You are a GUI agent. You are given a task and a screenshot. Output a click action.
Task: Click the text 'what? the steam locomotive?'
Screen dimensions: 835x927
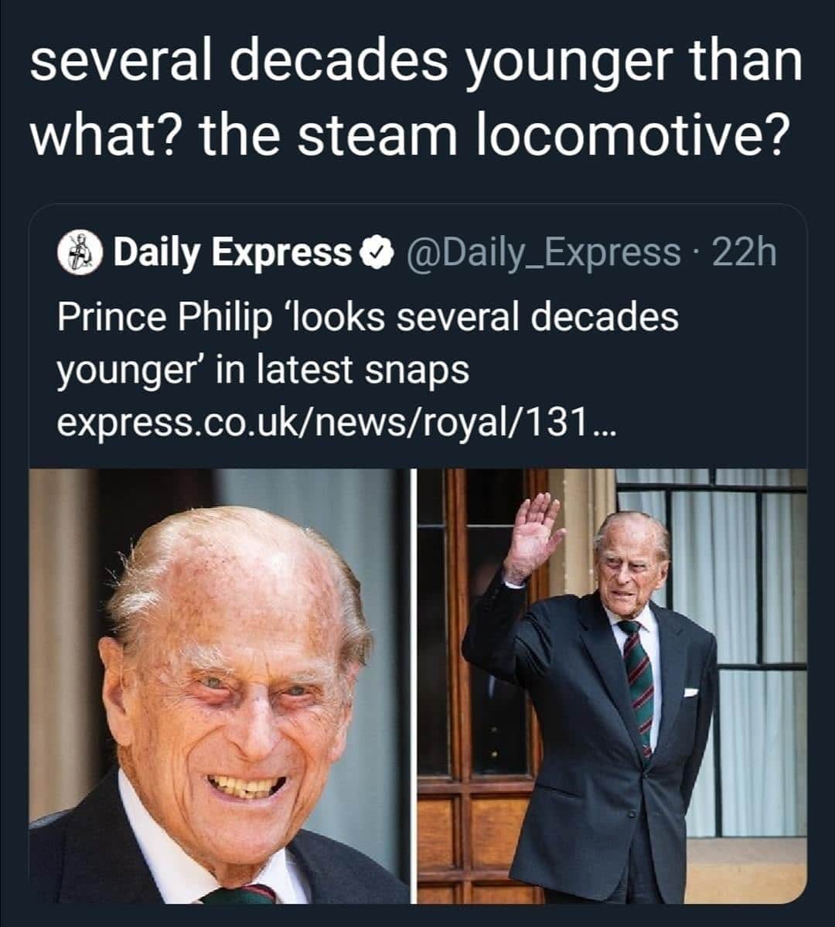point(410,135)
